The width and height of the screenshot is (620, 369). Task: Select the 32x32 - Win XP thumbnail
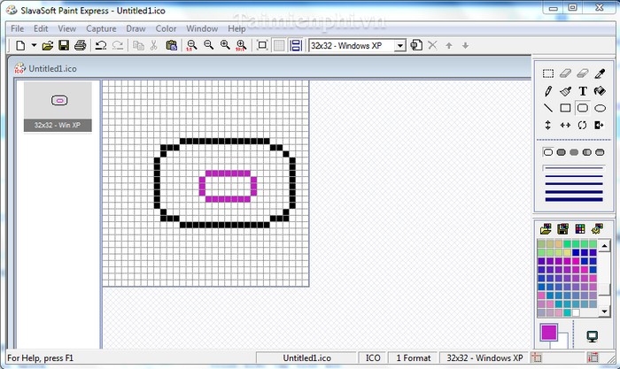[x=58, y=106]
